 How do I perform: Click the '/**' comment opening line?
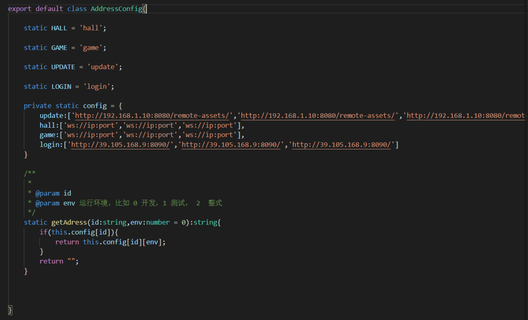click(30, 173)
